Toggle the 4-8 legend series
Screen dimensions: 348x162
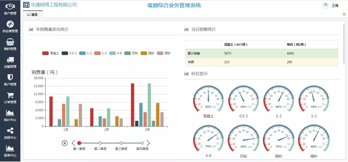(116, 53)
